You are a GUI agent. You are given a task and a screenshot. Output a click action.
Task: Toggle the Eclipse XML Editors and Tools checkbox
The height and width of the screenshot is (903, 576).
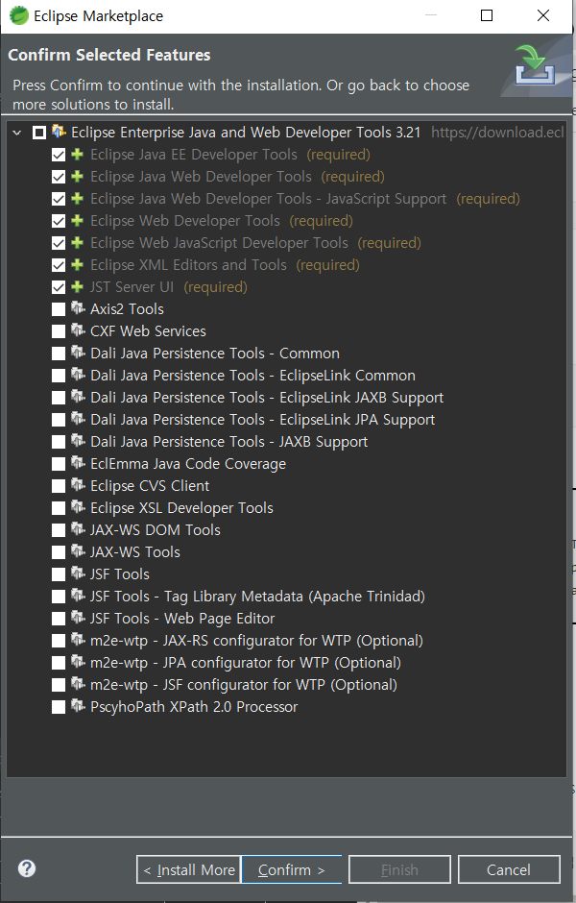(59, 265)
